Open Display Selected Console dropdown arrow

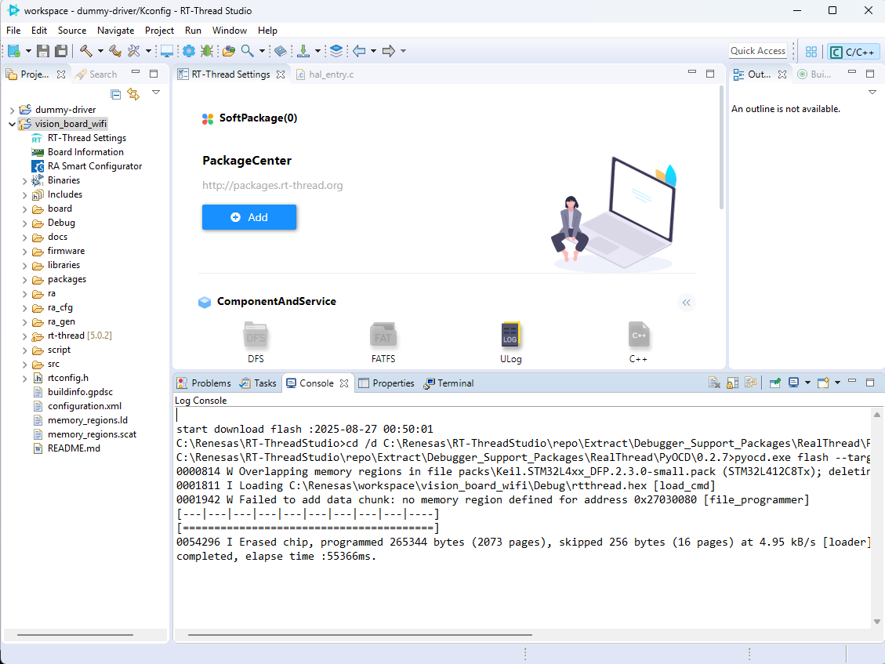click(x=807, y=383)
